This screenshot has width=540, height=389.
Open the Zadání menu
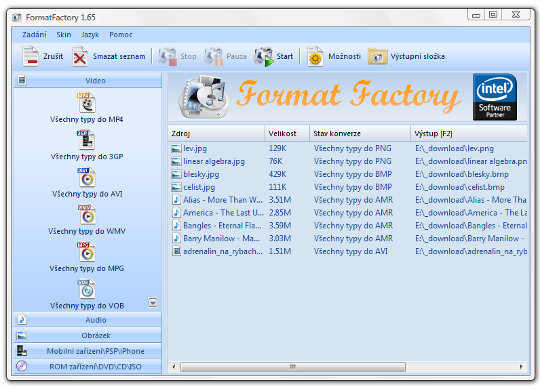point(34,35)
